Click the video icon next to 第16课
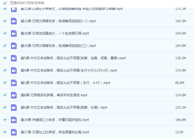This screenshot has height=138, width=194. point(14,33)
